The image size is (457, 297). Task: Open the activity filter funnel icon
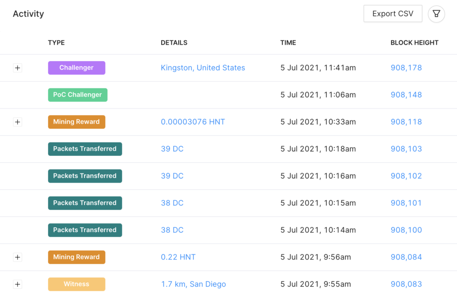click(x=436, y=14)
